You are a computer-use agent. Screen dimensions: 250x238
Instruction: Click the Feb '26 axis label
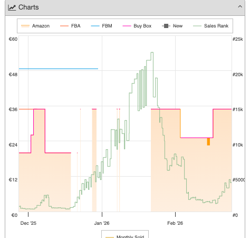coord(175,223)
